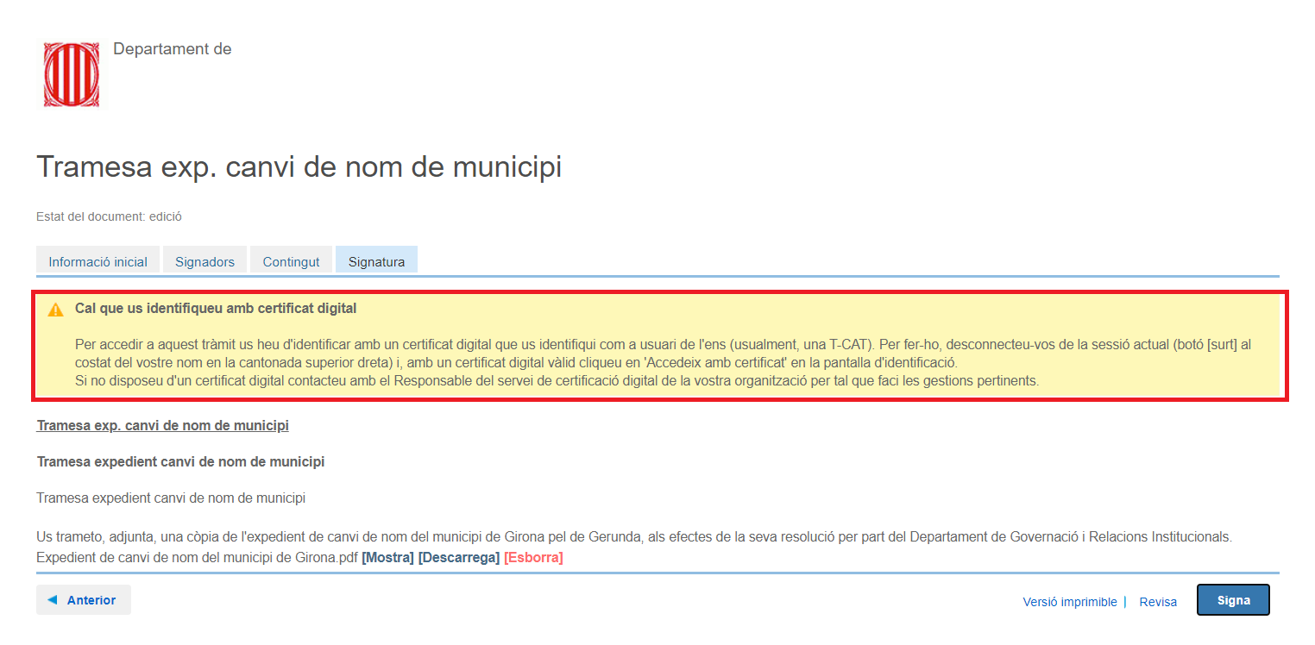Click the Revisa link
The width and height of the screenshot is (1315, 645).
point(1158,602)
